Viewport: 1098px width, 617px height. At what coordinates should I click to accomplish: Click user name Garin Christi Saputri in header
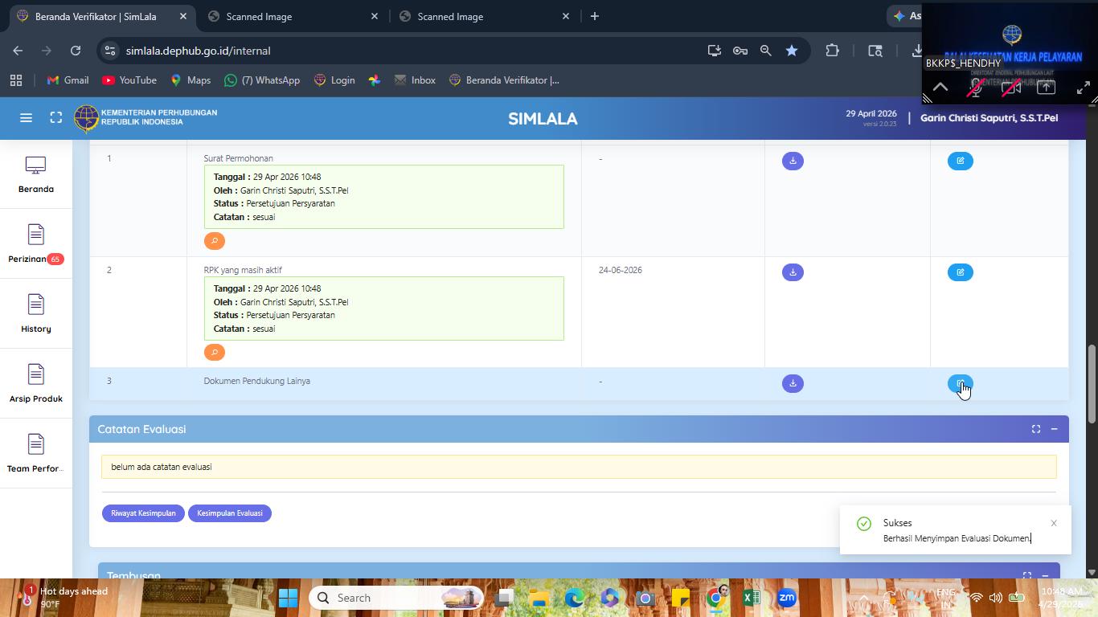coord(989,118)
